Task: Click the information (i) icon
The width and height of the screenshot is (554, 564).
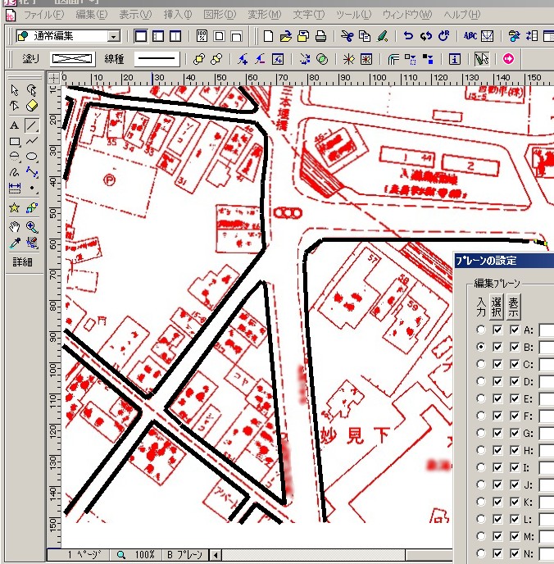Action: 455,59
